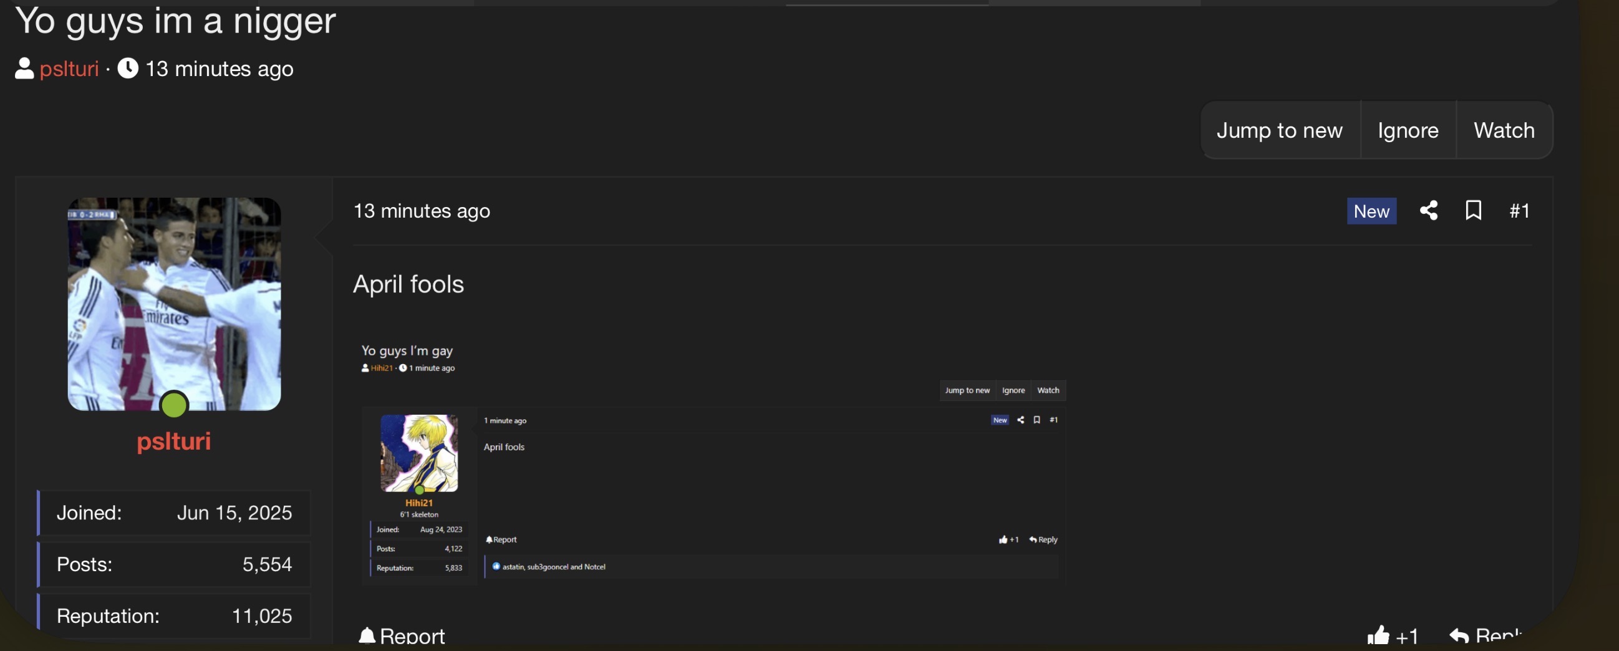The width and height of the screenshot is (1619, 651).
Task: Bookmark this post with the bookmark icon
Action: coord(1473,211)
